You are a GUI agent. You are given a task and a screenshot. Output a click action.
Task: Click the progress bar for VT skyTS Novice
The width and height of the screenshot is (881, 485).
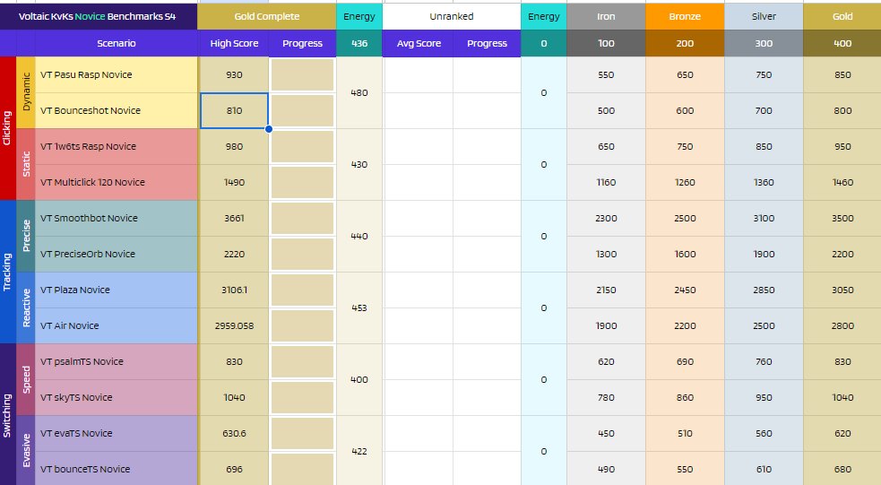point(302,398)
